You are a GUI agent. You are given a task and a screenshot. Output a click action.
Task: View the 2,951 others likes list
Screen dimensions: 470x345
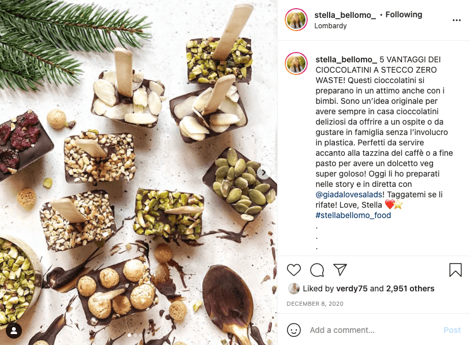tap(410, 288)
